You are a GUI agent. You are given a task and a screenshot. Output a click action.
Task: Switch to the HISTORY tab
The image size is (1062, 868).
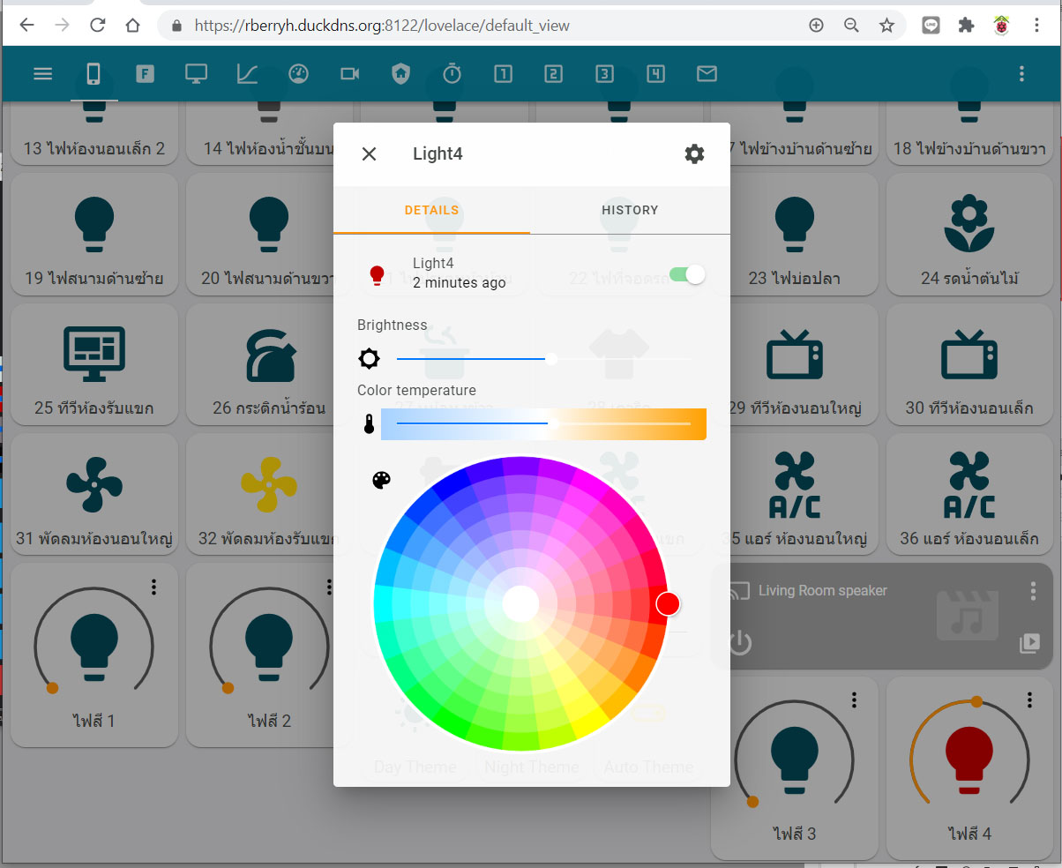coord(630,210)
